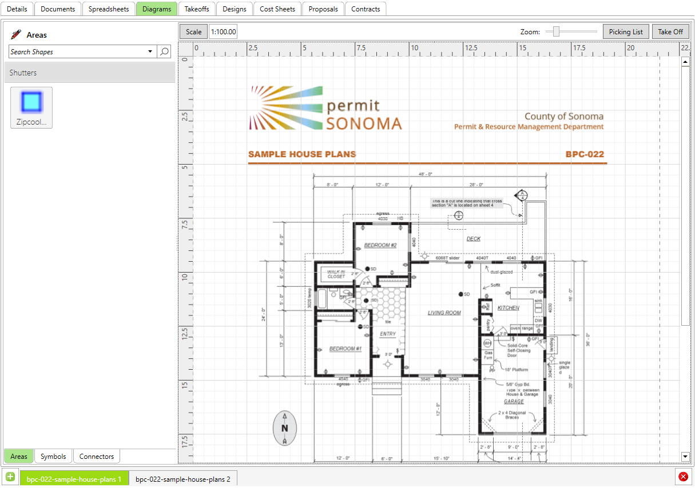Click the scale value field 1:100.00

(223, 32)
